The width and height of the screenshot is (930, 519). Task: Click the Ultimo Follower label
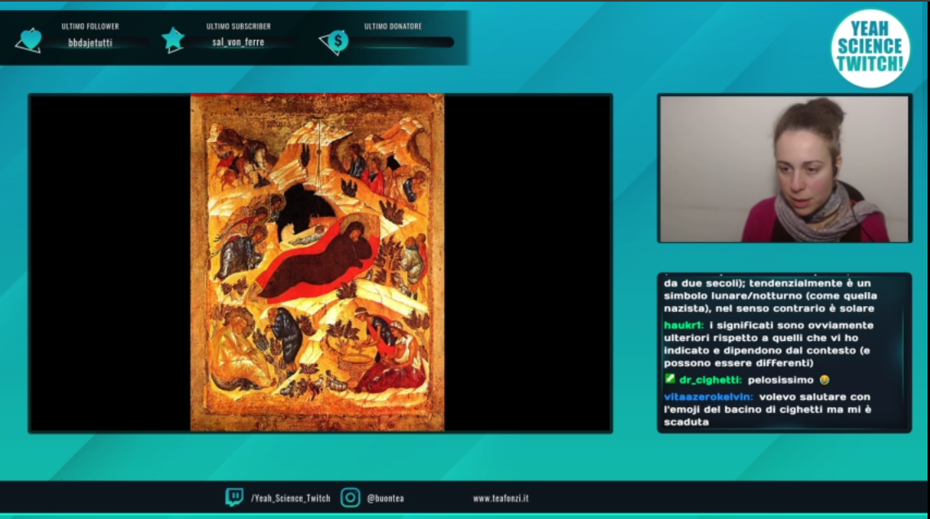(90, 26)
